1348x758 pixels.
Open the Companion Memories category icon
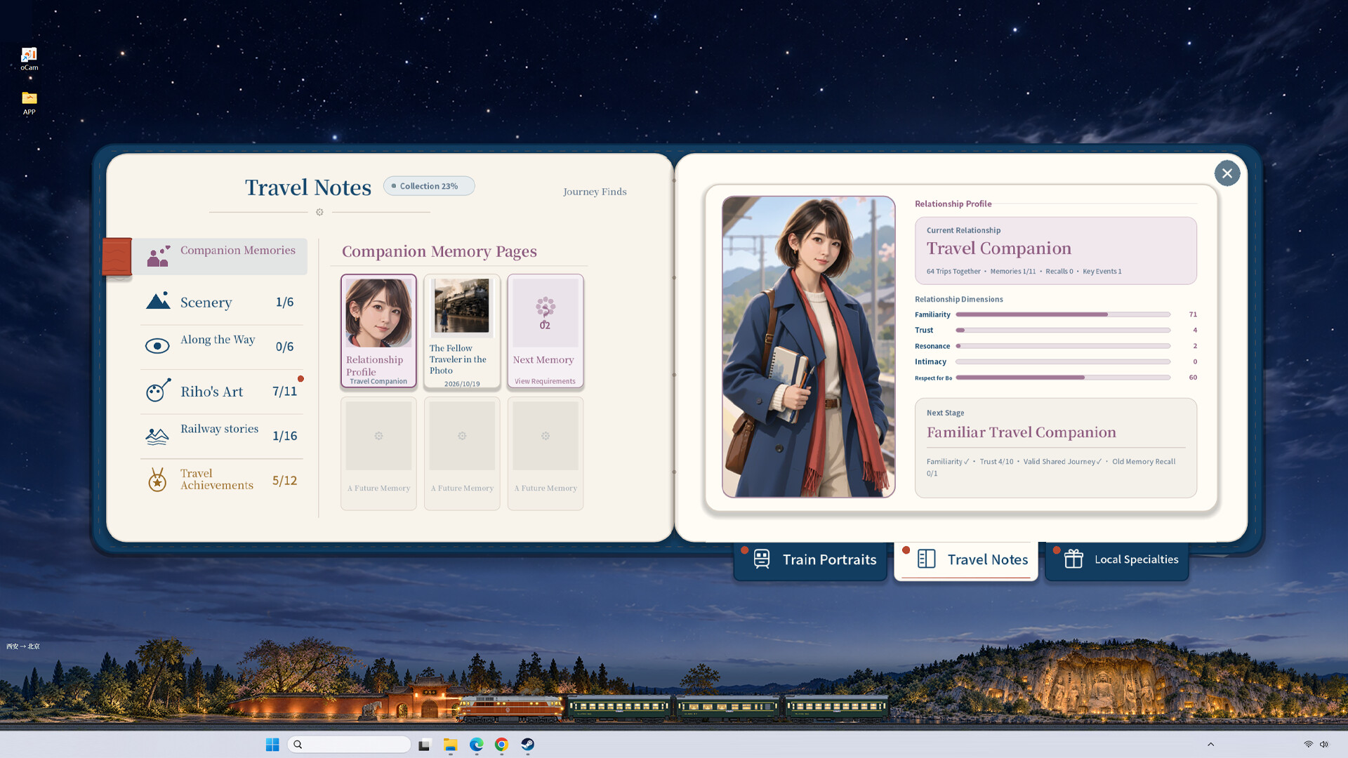159,256
